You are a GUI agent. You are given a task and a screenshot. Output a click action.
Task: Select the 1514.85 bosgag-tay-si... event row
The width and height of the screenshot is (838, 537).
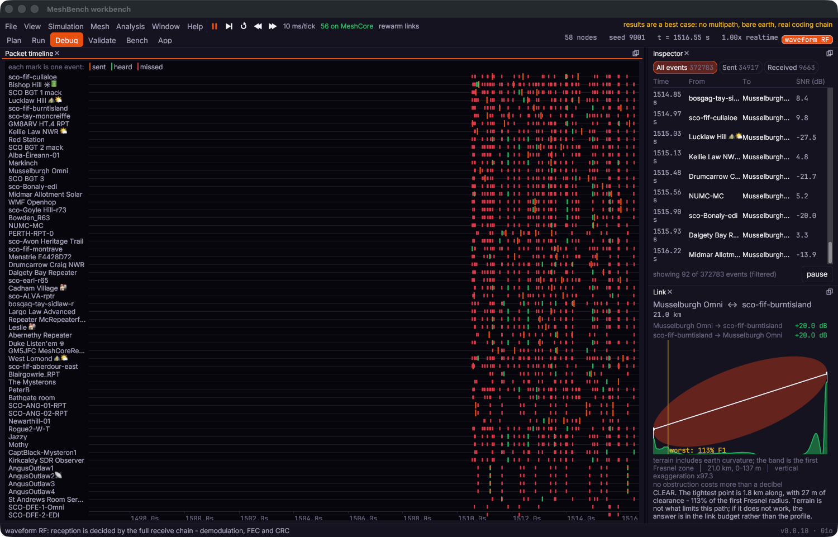(739, 98)
